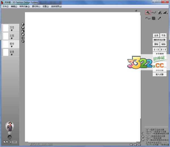Open the 文件(F) menu
Viewport: 170px width, 147px height.
(x=5, y=6)
